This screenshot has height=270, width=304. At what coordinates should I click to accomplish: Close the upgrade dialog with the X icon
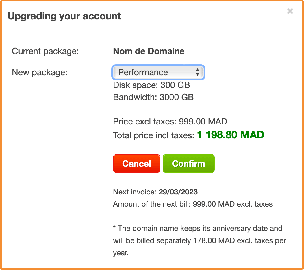pyautogui.click(x=290, y=11)
